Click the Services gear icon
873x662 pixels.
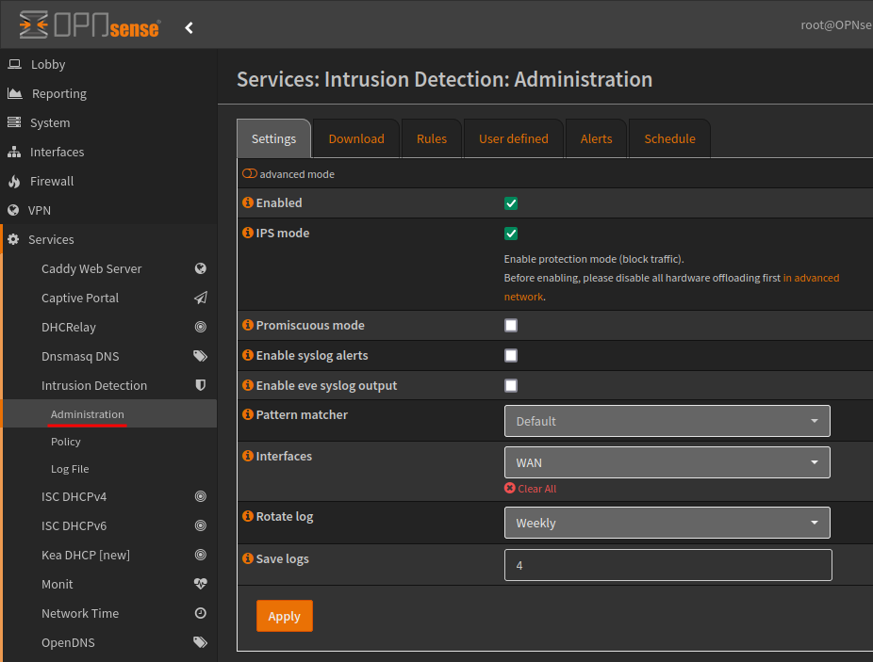point(13,240)
